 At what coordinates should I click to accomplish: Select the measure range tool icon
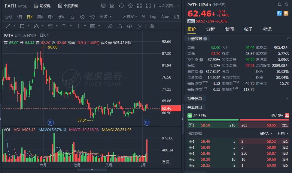[x=79, y=26]
